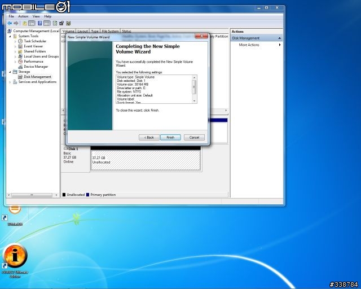Click the Forward arrow toolbar icon
Viewport: 361px width, 289px height.
[x=16, y=23]
